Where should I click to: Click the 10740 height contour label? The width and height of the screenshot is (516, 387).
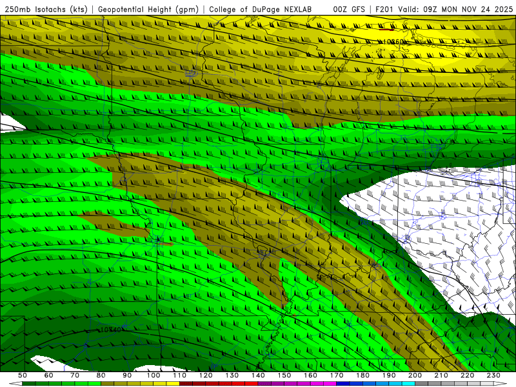point(111,330)
